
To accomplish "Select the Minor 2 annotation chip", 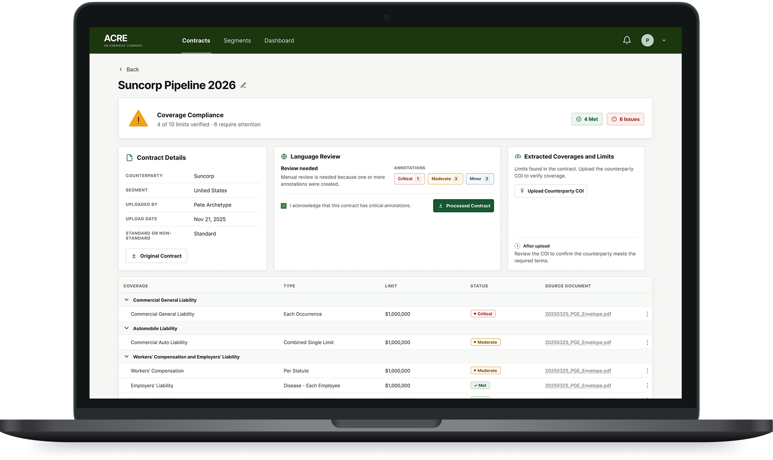I will tap(480, 179).
